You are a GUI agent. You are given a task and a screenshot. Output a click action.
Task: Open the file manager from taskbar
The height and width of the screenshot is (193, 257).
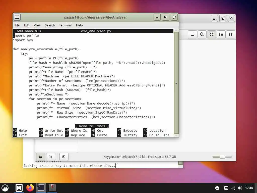pos(19,188)
